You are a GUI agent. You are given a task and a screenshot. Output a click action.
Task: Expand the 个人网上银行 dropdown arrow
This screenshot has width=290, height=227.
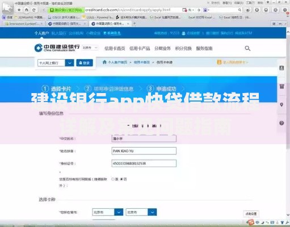click(69, 63)
